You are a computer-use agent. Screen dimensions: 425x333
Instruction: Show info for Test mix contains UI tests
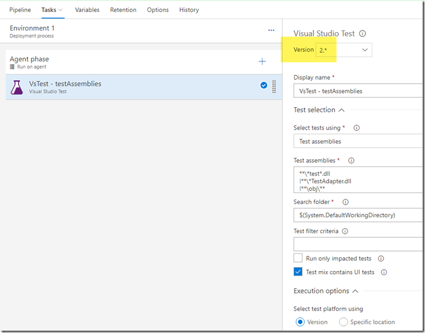click(x=384, y=272)
